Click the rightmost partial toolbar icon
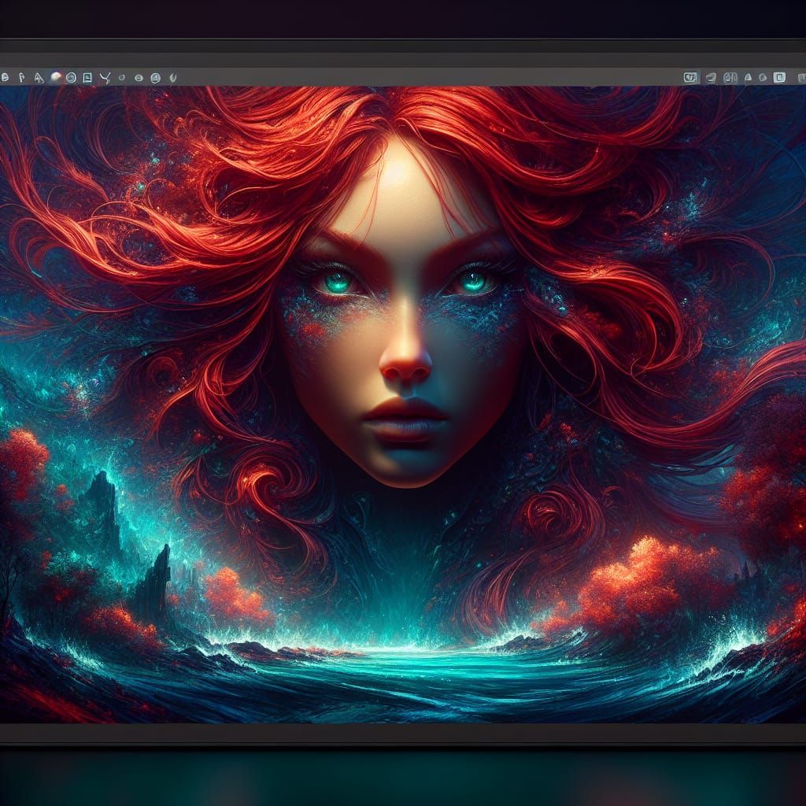 pos(801,77)
